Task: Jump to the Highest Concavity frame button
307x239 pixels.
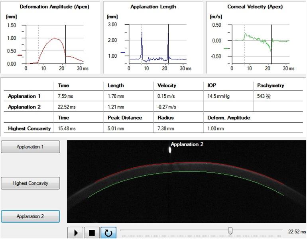Action: tap(31, 183)
